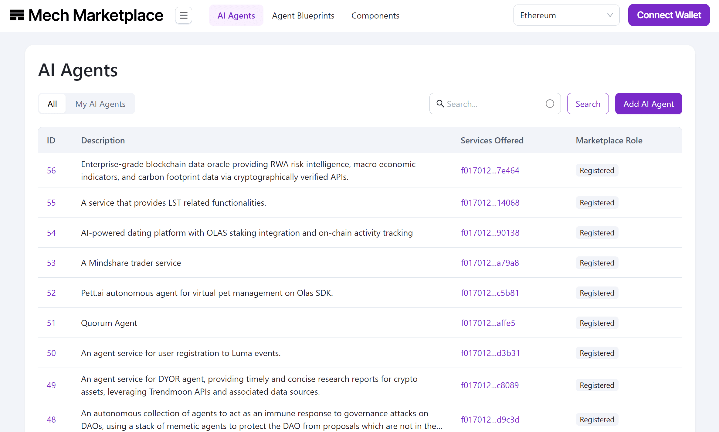Click the magnifying glass search icon
Image resolution: width=719 pixels, height=432 pixels.
point(440,104)
